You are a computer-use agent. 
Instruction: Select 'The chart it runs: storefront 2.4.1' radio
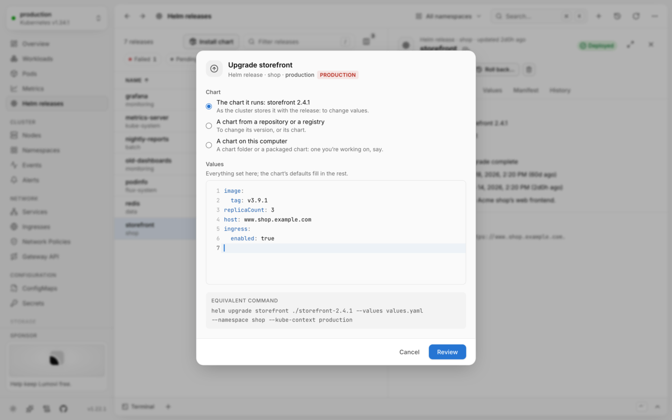pos(209,106)
